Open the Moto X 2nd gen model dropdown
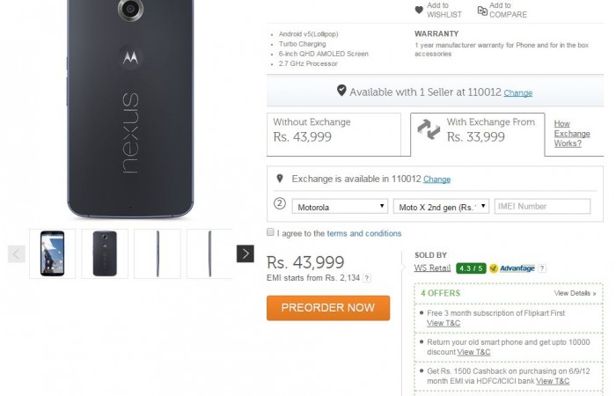 (440, 206)
